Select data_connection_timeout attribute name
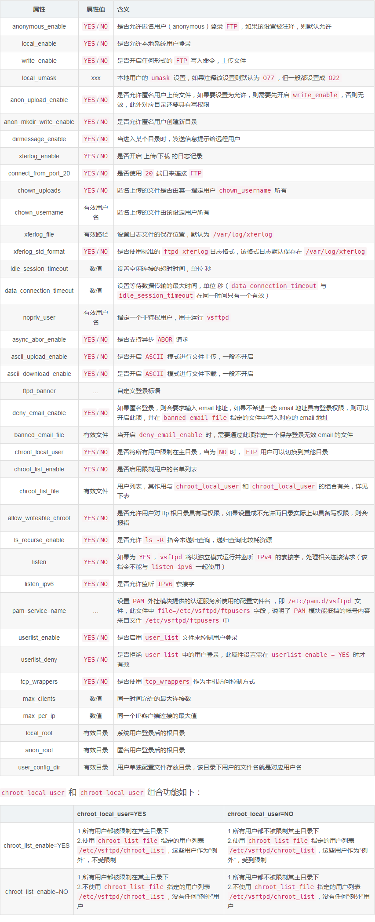Viewport: 375px width, 922px height. (39, 291)
